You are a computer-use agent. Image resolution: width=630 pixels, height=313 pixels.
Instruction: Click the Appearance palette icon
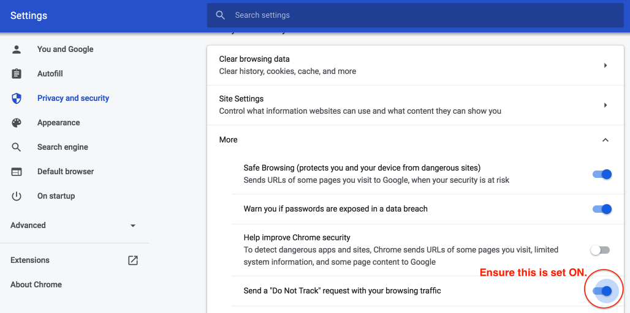(x=16, y=123)
